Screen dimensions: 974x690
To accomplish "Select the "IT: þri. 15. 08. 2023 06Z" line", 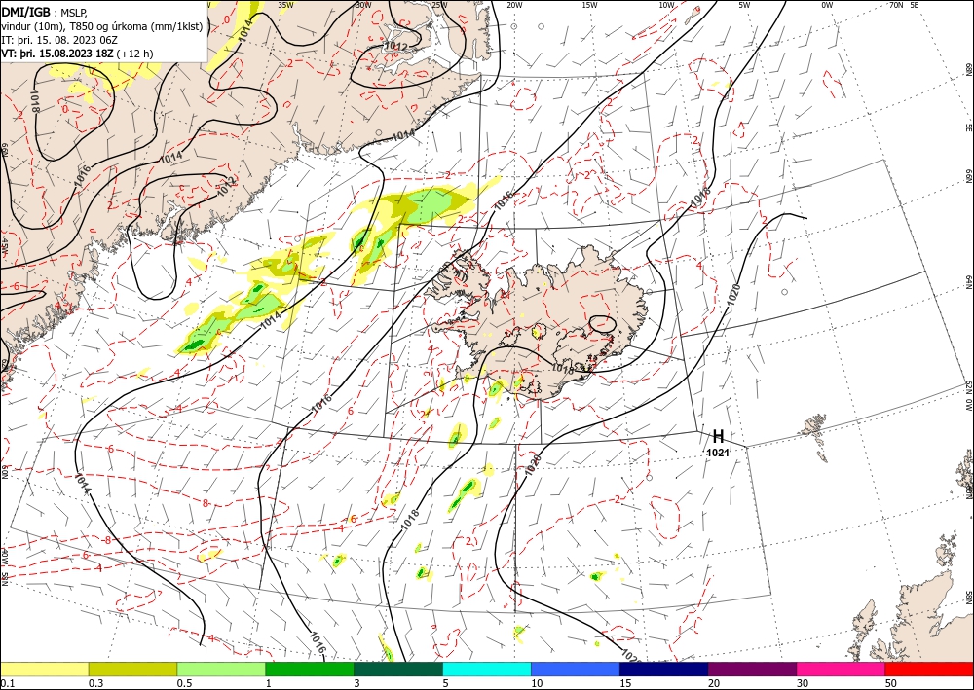I will click(61, 40).
